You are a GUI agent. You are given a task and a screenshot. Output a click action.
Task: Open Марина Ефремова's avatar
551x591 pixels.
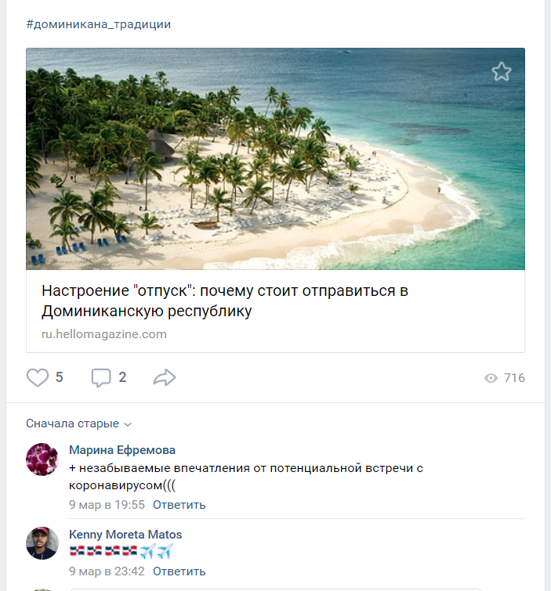point(42,459)
